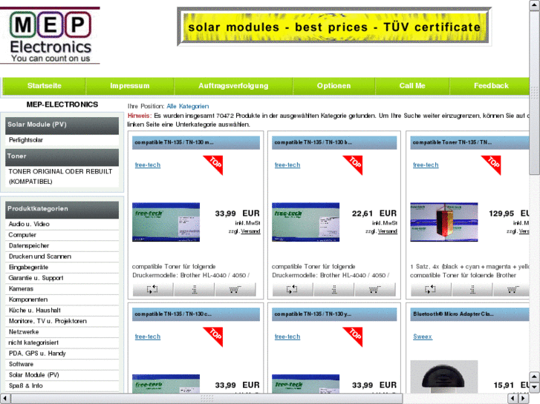Open Software category
The height and width of the screenshot is (404, 540).
point(62,364)
